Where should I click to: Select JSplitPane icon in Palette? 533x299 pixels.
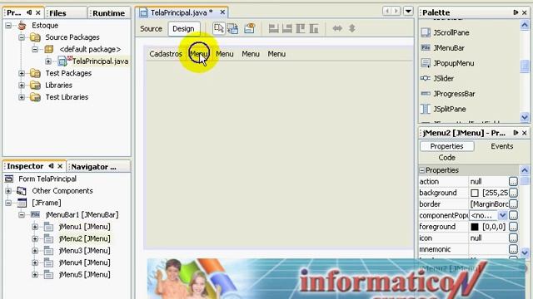(426, 109)
